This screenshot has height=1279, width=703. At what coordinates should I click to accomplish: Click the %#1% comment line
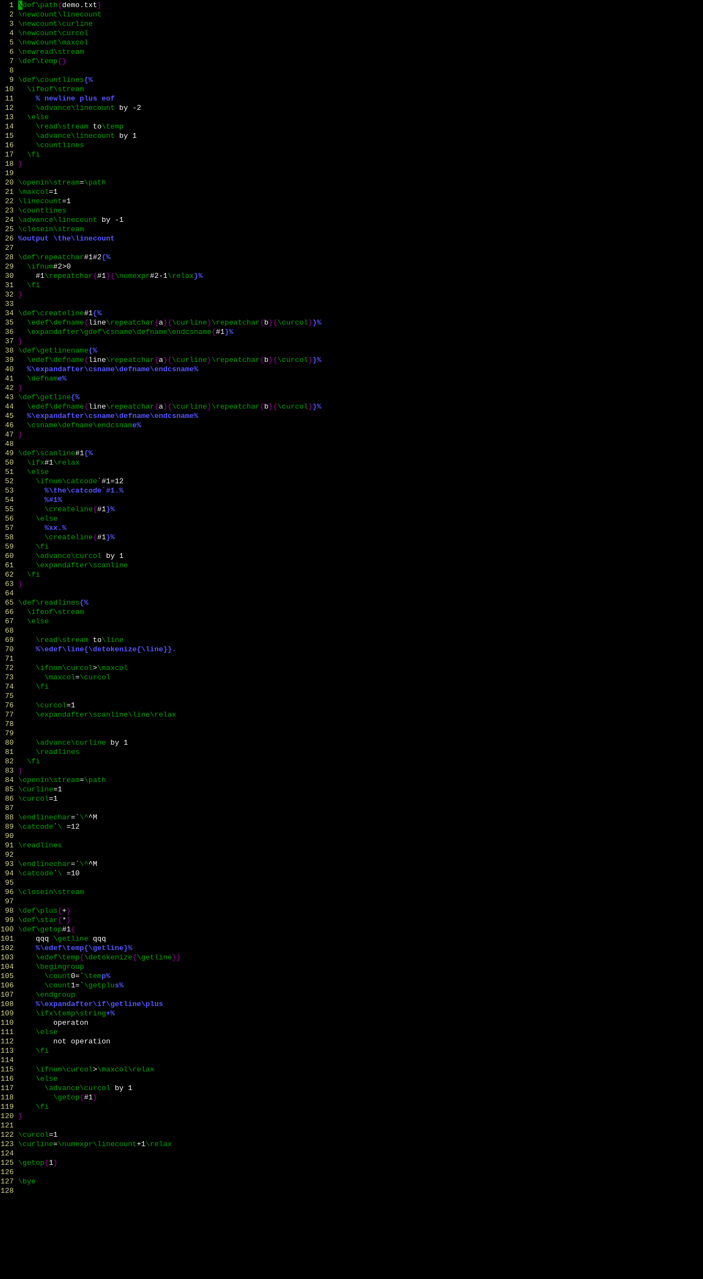click(53, 500)
